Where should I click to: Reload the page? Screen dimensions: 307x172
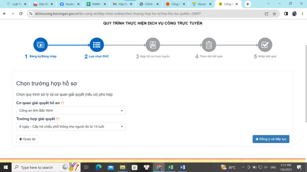click(x=21, y=14)
